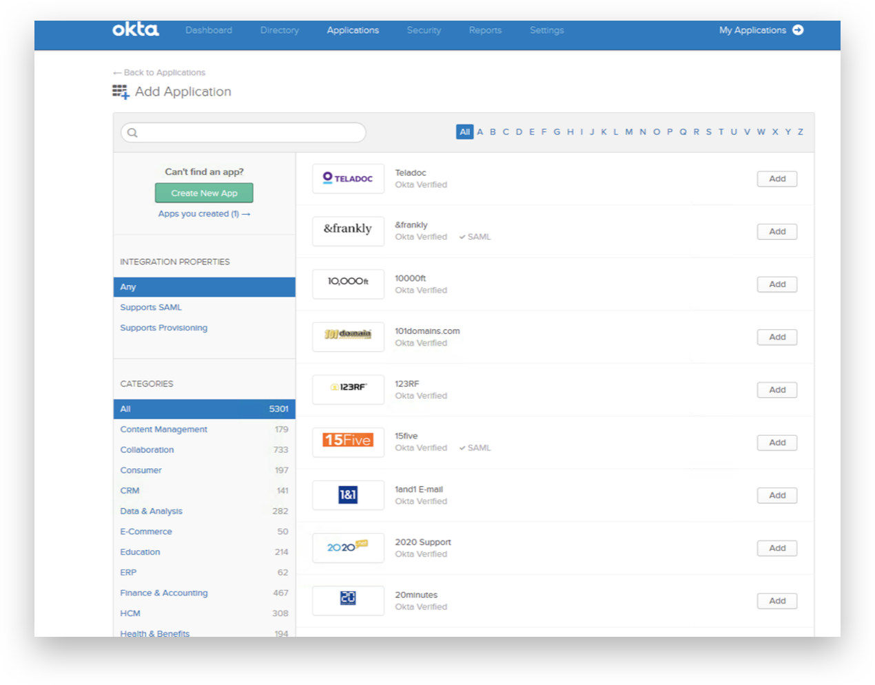The width and height of the screenshot is (875, 685).
Task: Click the 123RF app name
Action: (x=407, y=383)
